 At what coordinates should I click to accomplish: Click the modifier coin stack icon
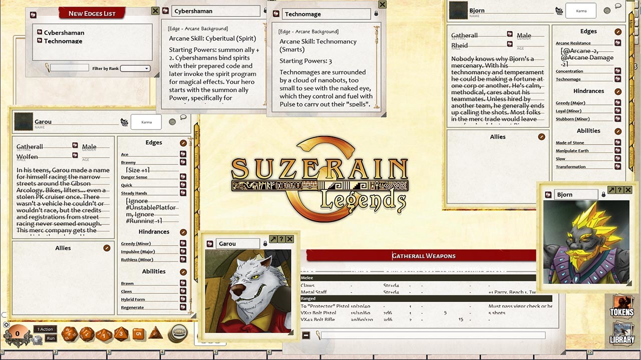click(178, 333)
